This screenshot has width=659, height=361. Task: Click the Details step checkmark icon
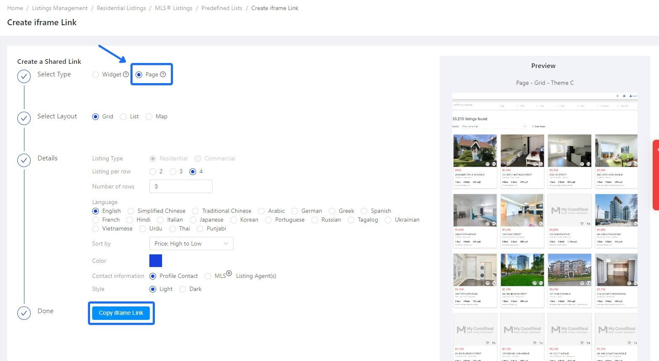(24, 160)
